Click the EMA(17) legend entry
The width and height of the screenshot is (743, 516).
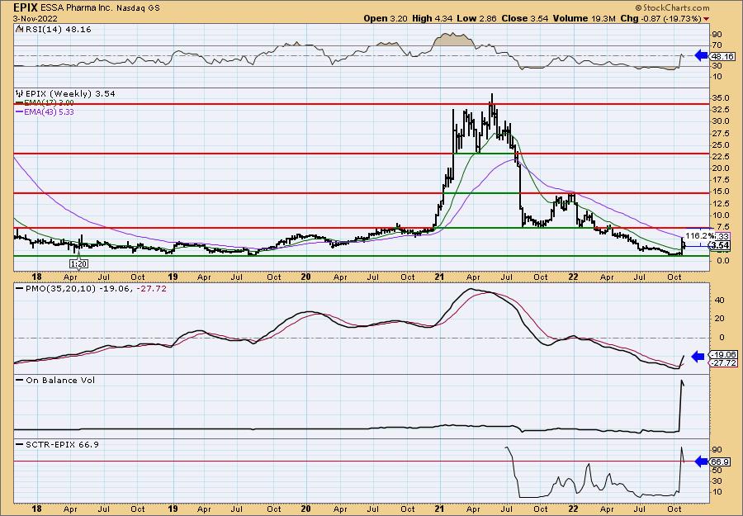tap(45, 103)
